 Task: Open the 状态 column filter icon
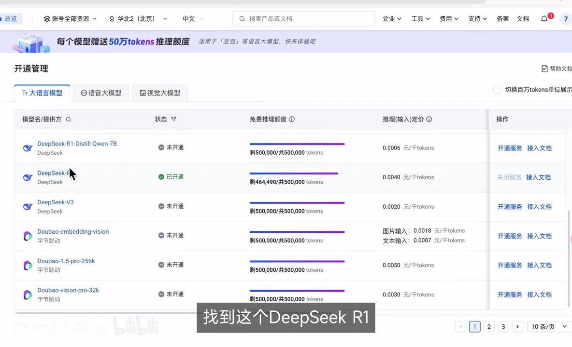tap(173, 120)
